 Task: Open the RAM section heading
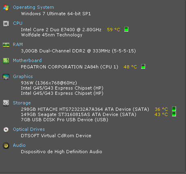coord(18,44)
